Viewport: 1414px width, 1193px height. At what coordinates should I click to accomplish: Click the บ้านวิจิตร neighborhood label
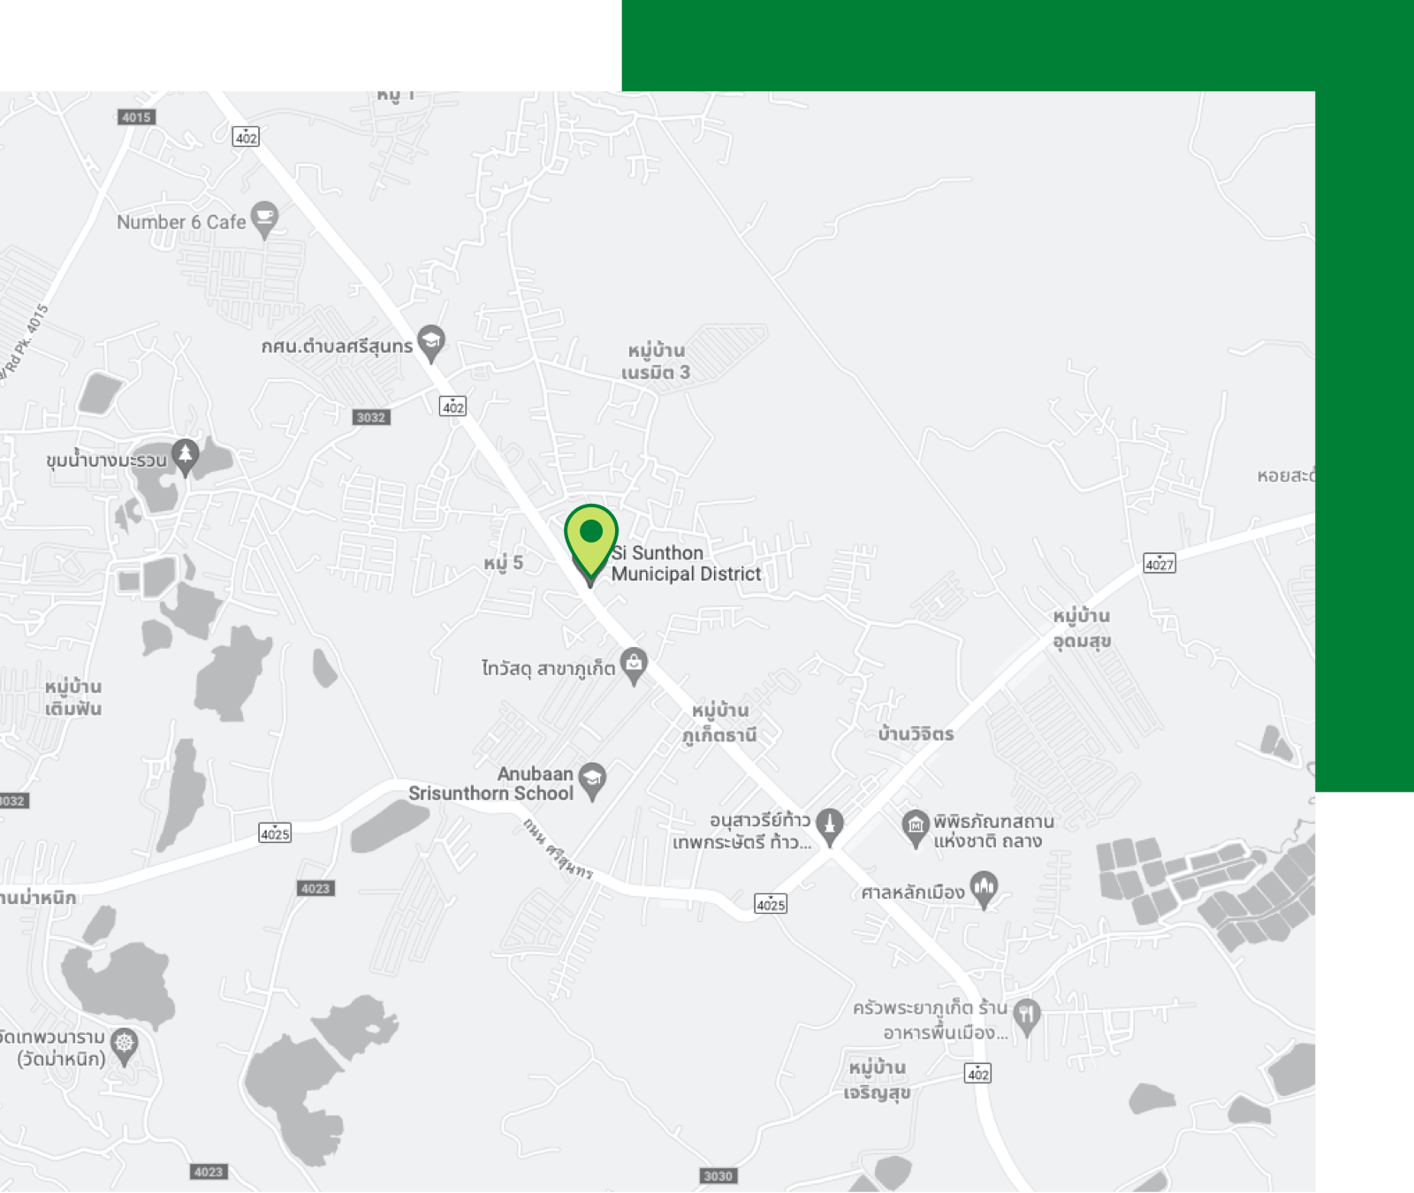pos(916,733)
